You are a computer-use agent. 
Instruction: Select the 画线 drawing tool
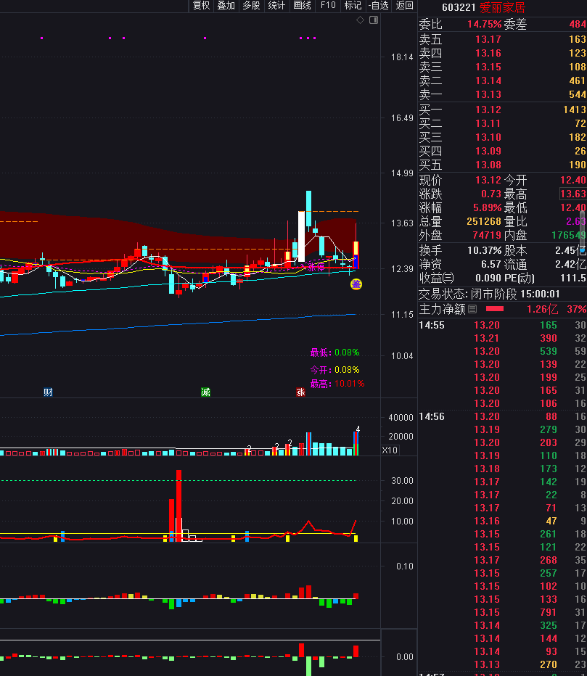pos(302,6)
